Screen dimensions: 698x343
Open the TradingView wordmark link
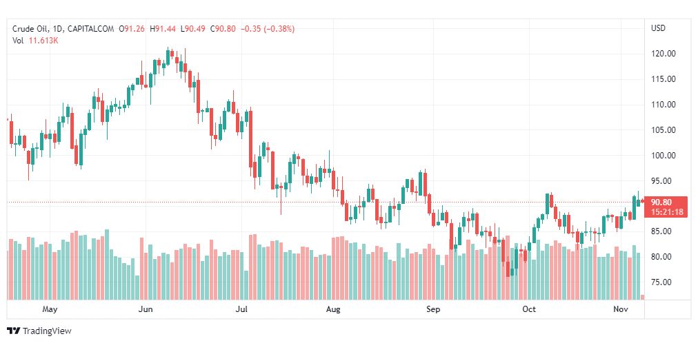(x=47, y=331)
